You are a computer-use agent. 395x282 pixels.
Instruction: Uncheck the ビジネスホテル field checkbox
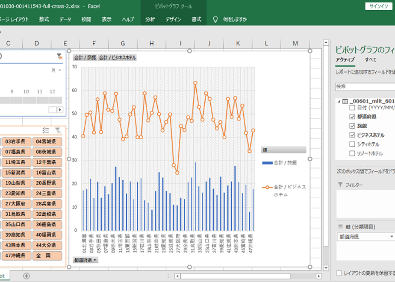pos(352,135)
